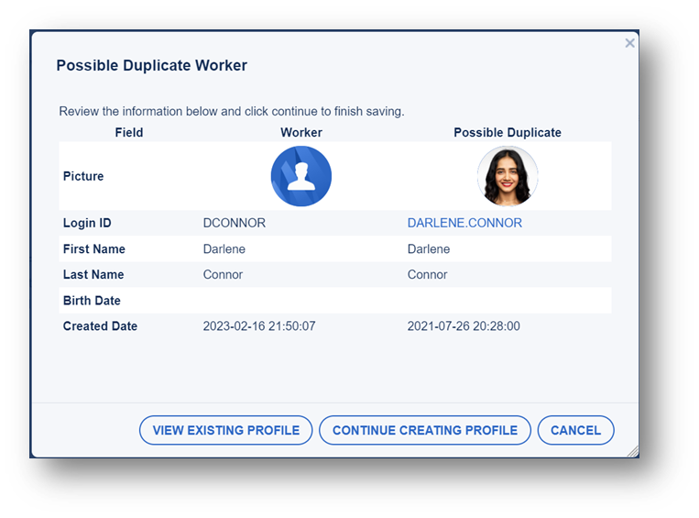
Task: Select the 'Field' column header
Action: tap(129, 132)
